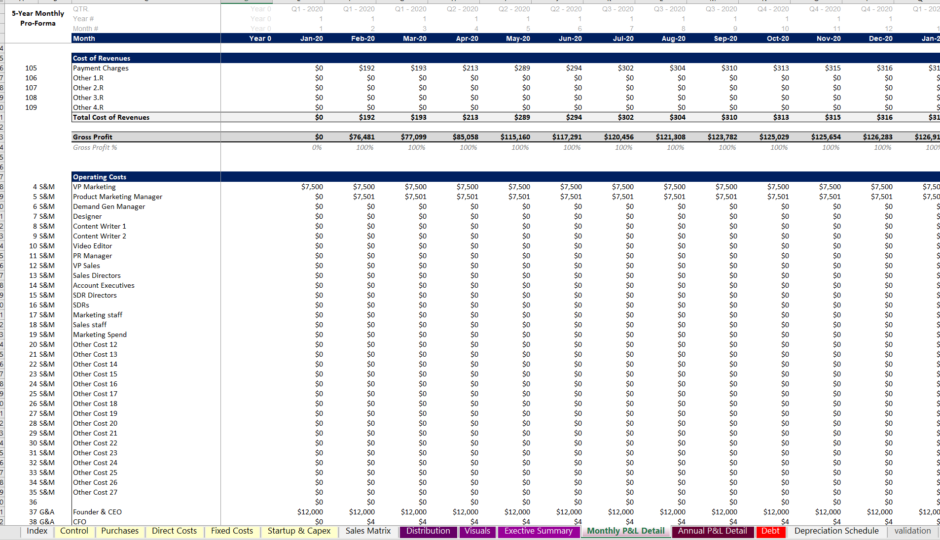
Task: Select the Marketing Spend cell
Action: [100, 335]
